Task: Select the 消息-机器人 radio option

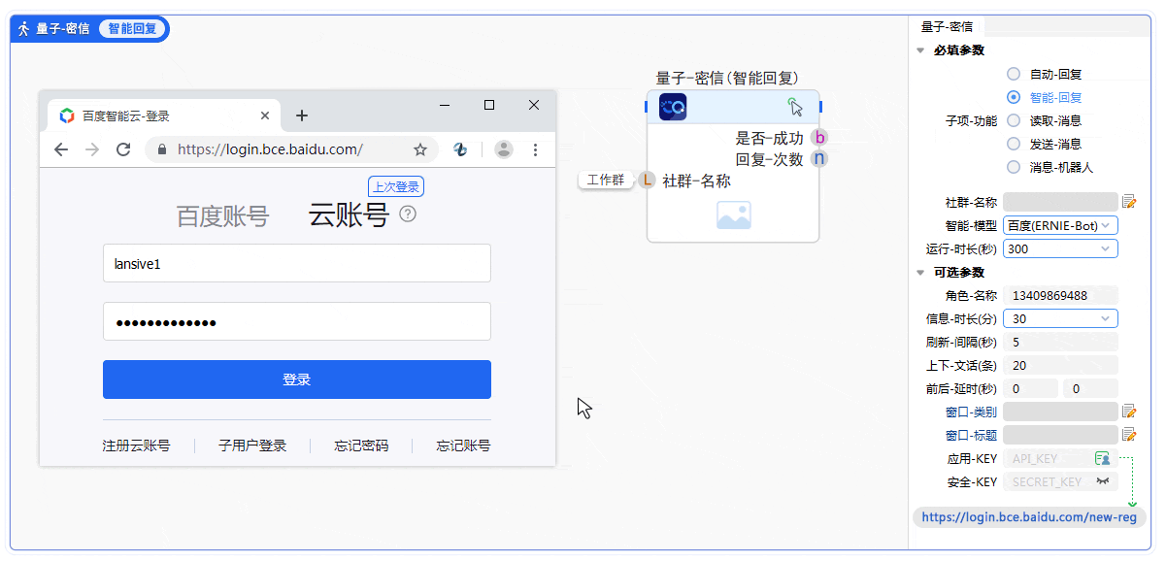Action: [1014, 167]
